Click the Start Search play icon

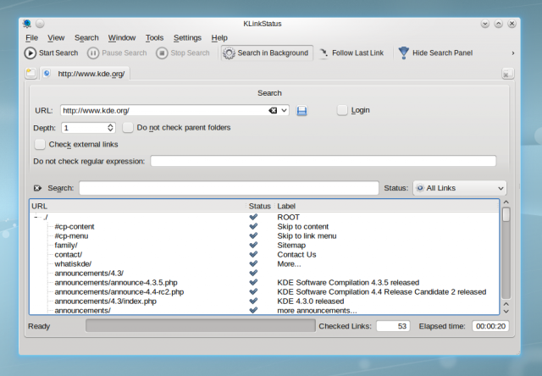[30, 53]
